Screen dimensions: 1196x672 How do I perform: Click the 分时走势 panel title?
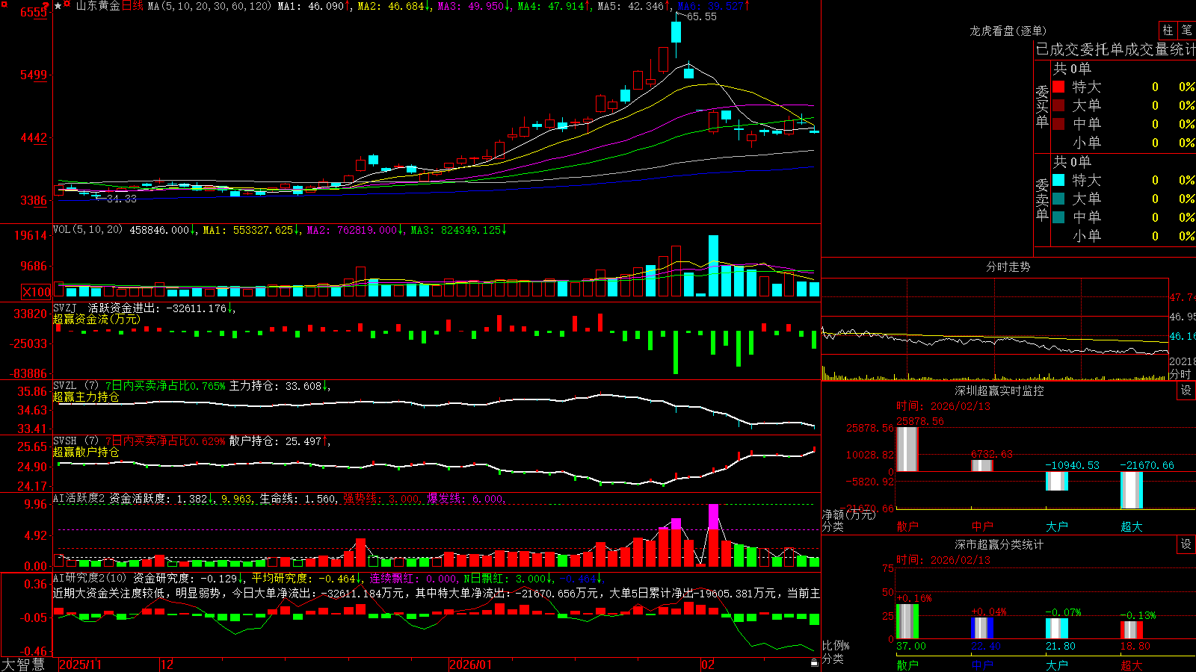coord(1008,267)
